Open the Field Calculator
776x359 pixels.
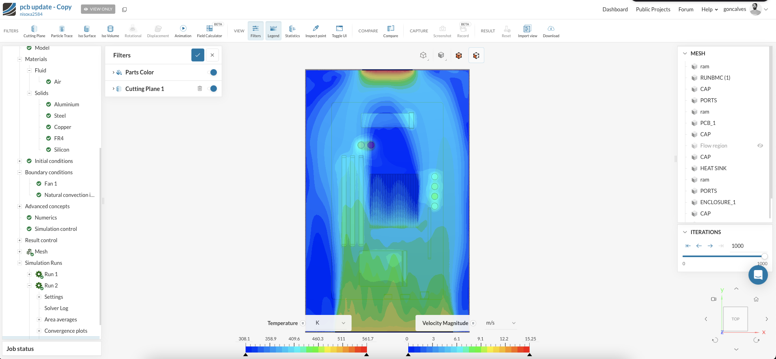click(x=209, y=31)
